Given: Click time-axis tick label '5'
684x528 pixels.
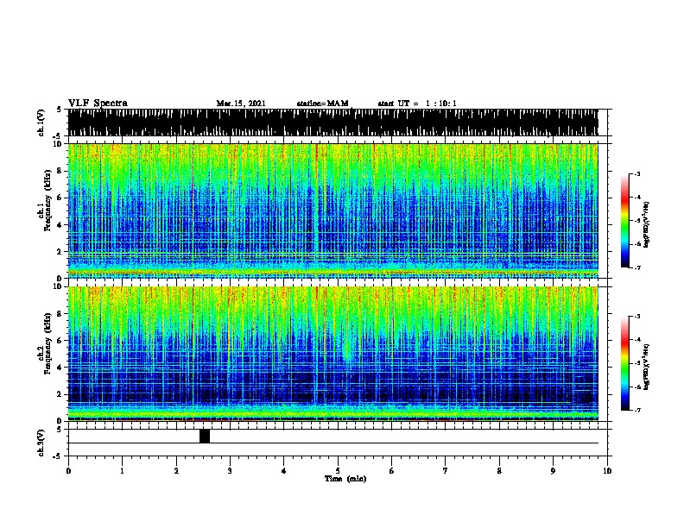Looking at the screenshot, I should [338, 471].
